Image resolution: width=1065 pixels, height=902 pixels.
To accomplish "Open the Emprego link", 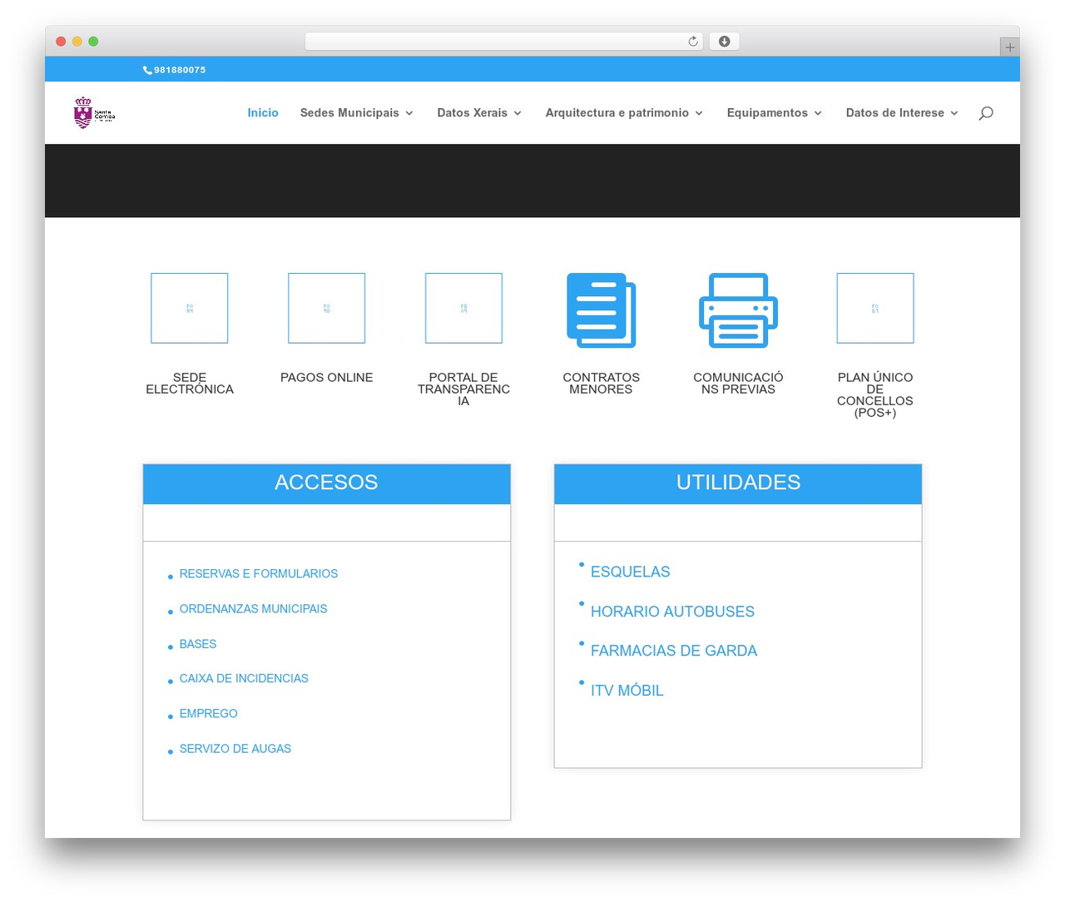I will pyautogui.click(x=209, y=714).
